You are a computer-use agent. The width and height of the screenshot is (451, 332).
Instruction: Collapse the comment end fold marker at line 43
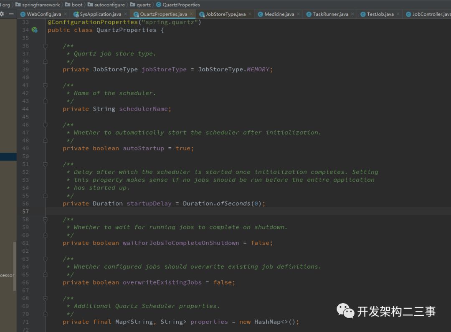click(x=45, y=101)
